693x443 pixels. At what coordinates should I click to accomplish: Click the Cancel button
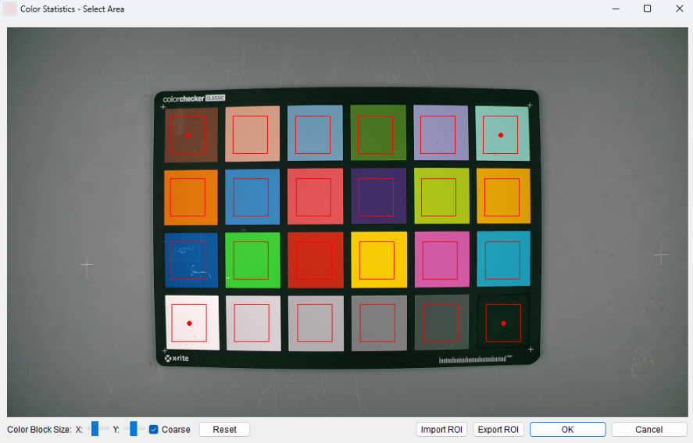[648, 430]
